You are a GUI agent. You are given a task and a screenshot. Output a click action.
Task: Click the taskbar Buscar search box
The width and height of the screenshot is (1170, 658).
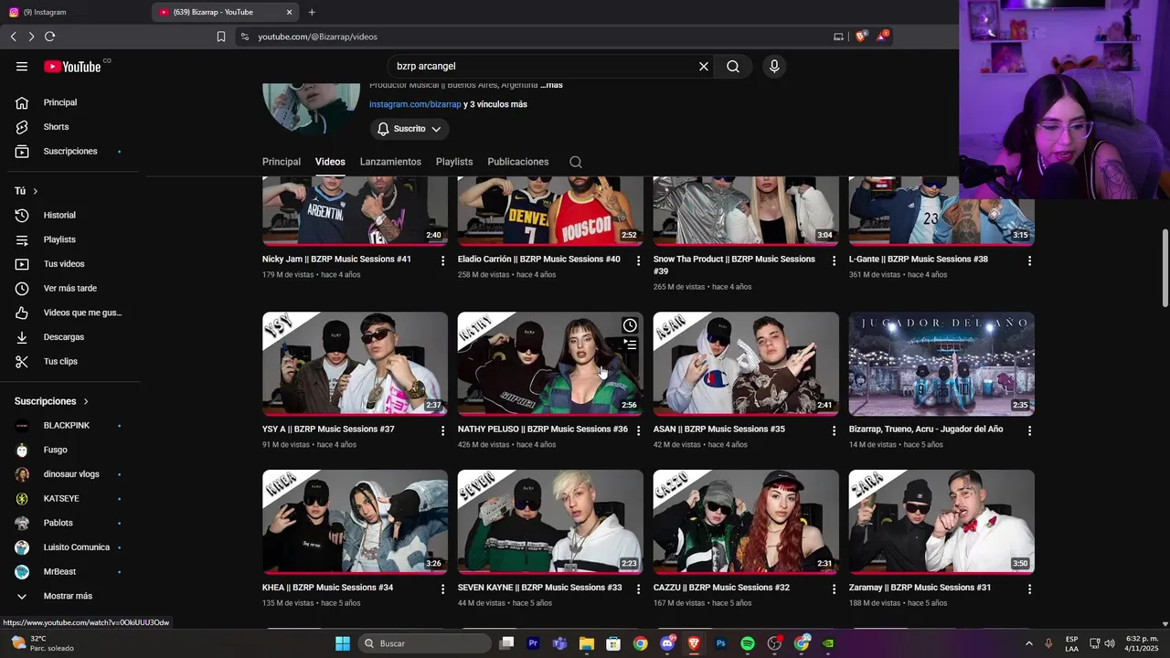coord(424,643)
